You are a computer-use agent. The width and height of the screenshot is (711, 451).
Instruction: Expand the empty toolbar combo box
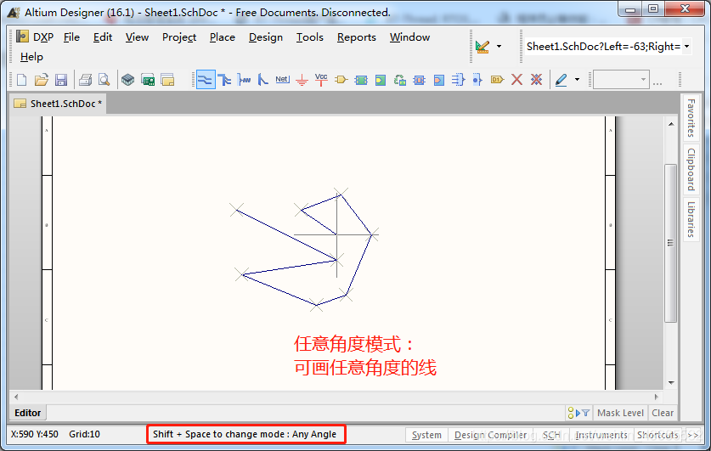(643, 80)
